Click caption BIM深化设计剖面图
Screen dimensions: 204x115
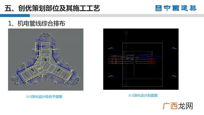pos(143,96)
